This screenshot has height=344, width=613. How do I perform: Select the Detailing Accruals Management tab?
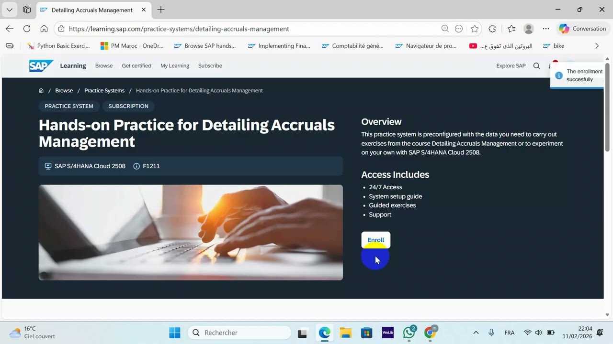click(x=92, y=10)
